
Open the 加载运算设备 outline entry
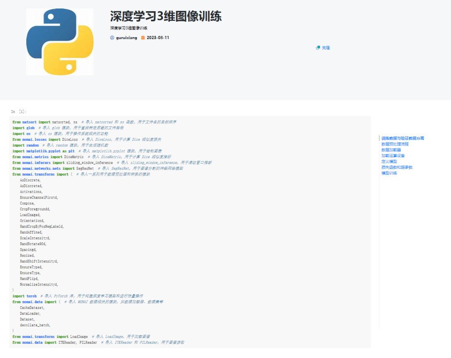coord(393,156)
